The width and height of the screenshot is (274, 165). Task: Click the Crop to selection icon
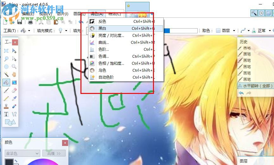[63, 22]
